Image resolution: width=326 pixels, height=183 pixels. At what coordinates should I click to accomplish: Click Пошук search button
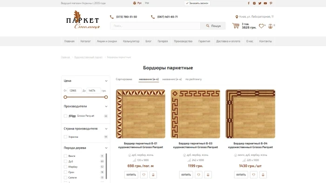213,26
